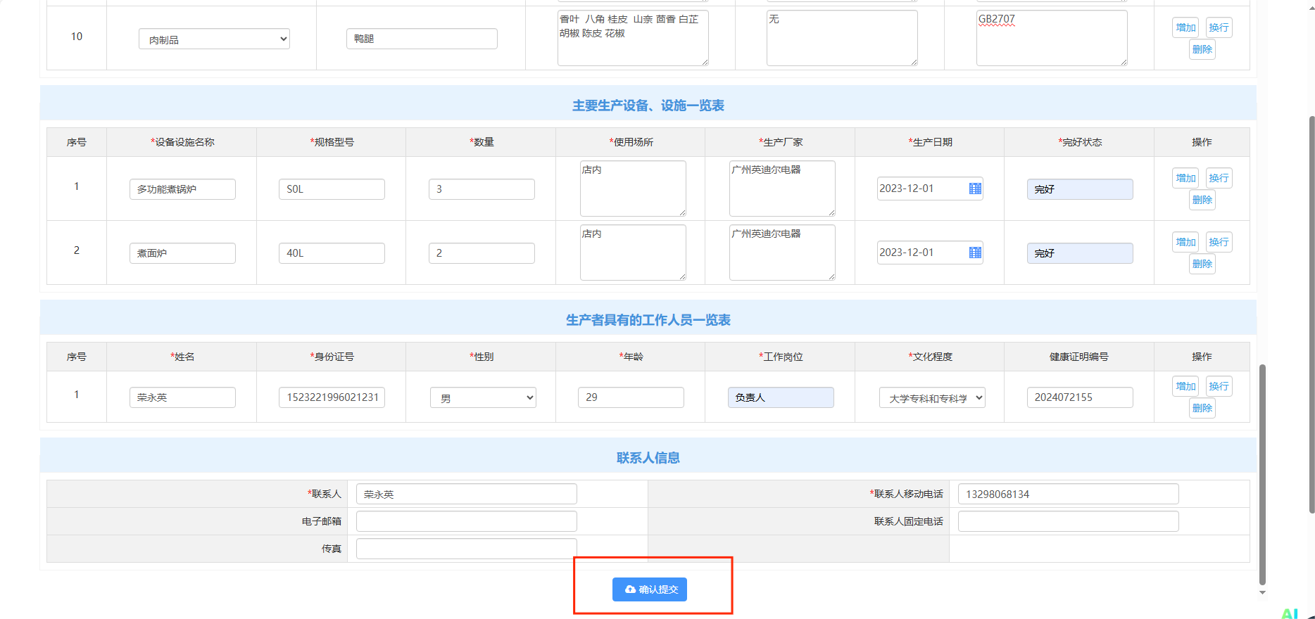Select the 传真 fax input field
This screenshot has width=1315, height=619.
tap(466, 549)
